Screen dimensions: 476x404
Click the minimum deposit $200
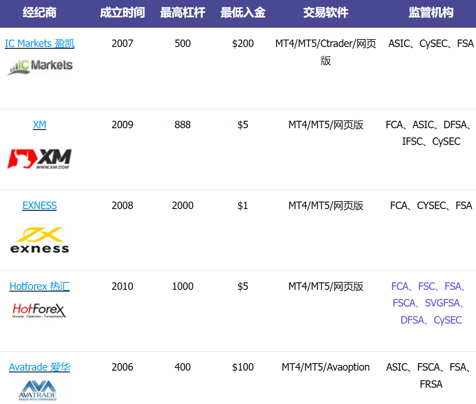243,43
